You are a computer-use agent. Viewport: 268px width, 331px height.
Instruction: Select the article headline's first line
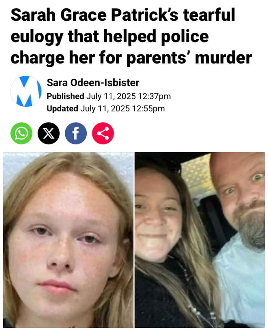coord(123,15)
